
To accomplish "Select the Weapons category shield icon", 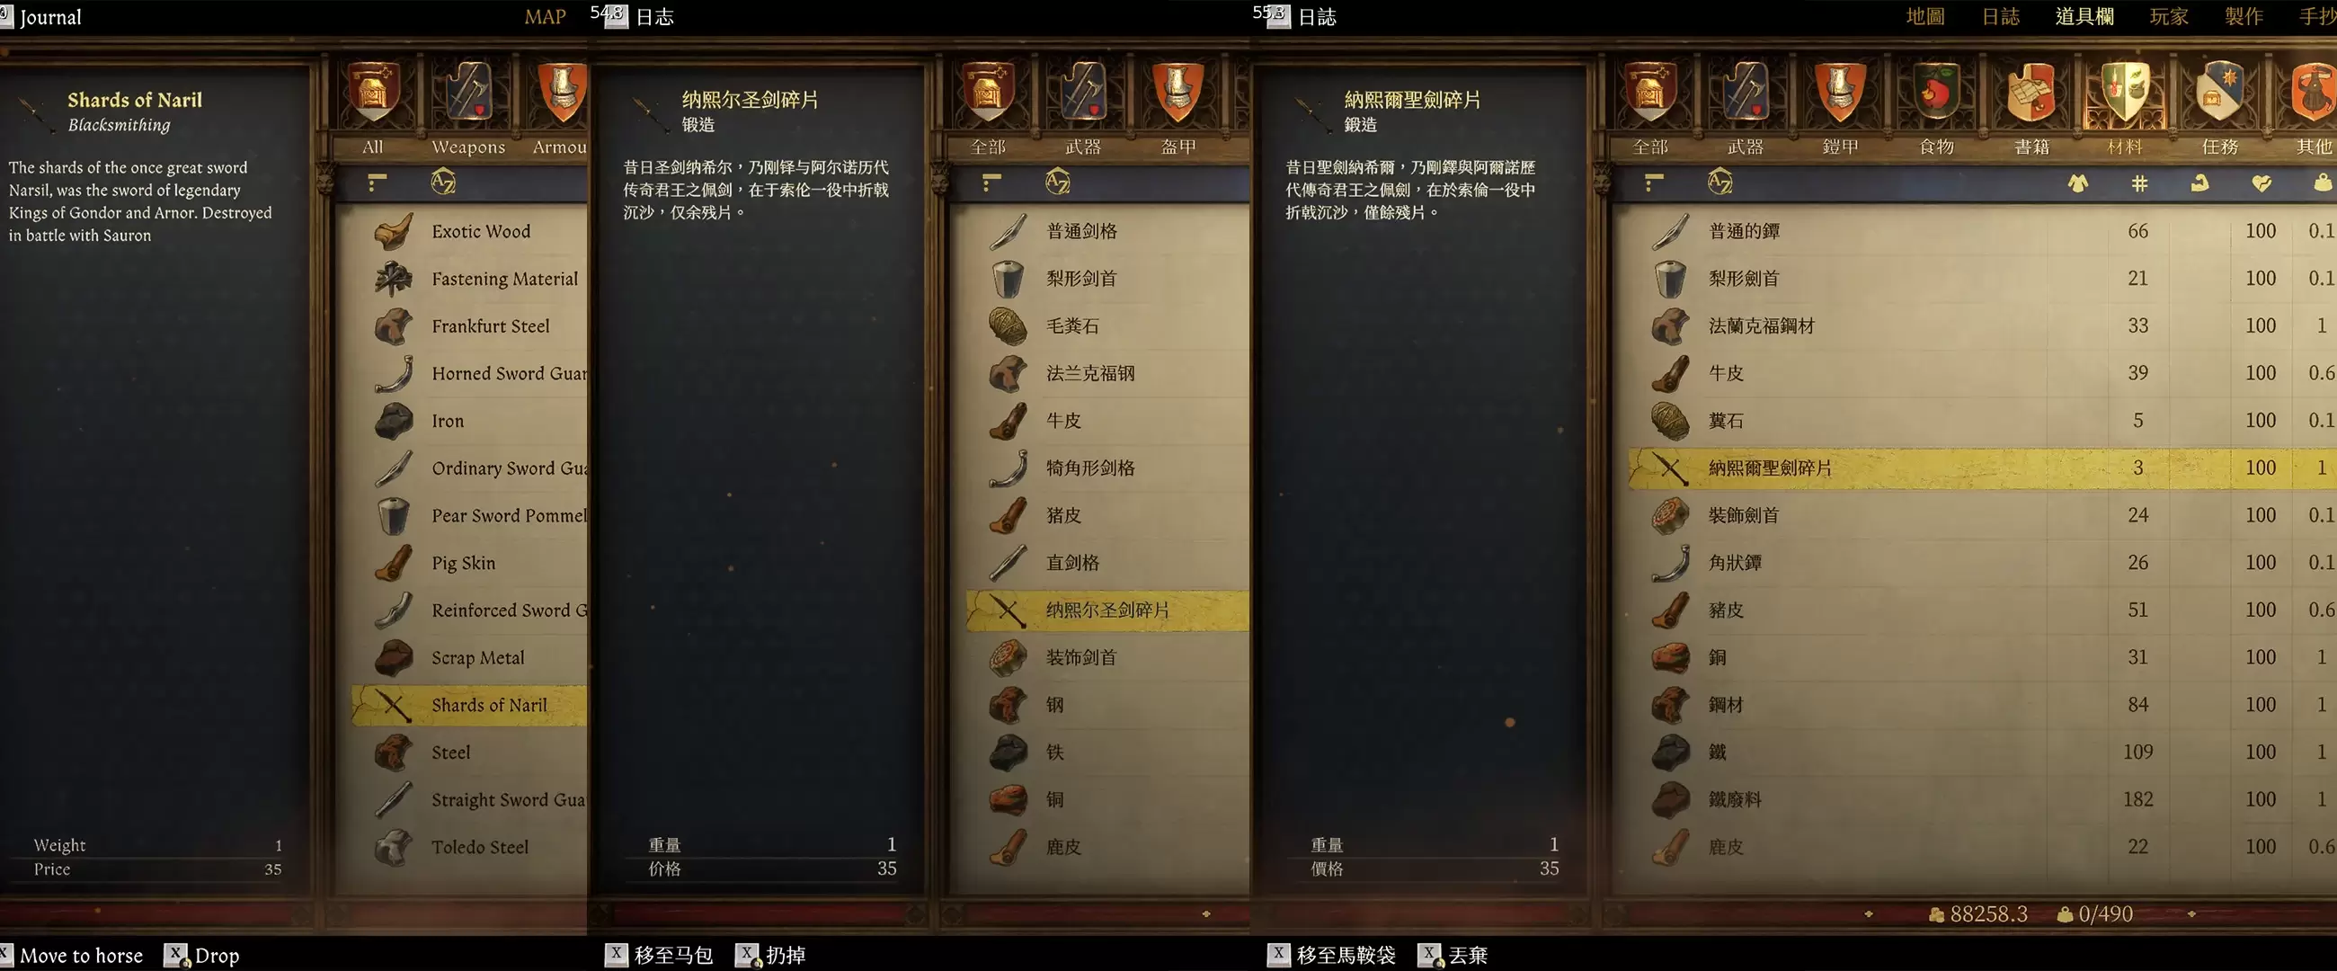I will pyautogui.click(x=468, y=93).
